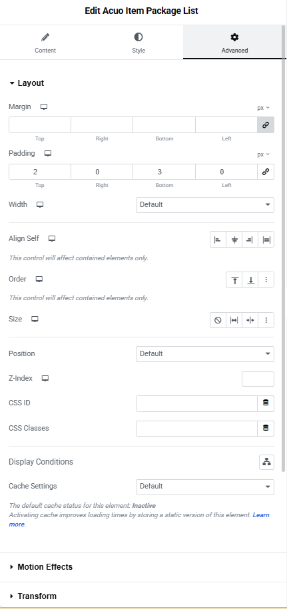
Task: Open Cache Settings dropdown
Action: tap(205, 487)
